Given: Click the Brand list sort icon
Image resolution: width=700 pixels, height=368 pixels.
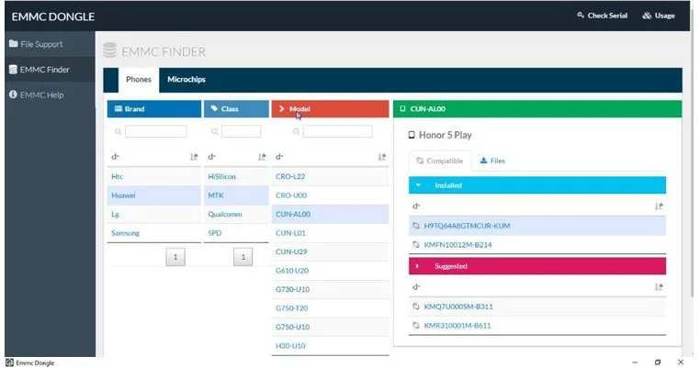Looking at the screenshot, I should tap(194, 157).
